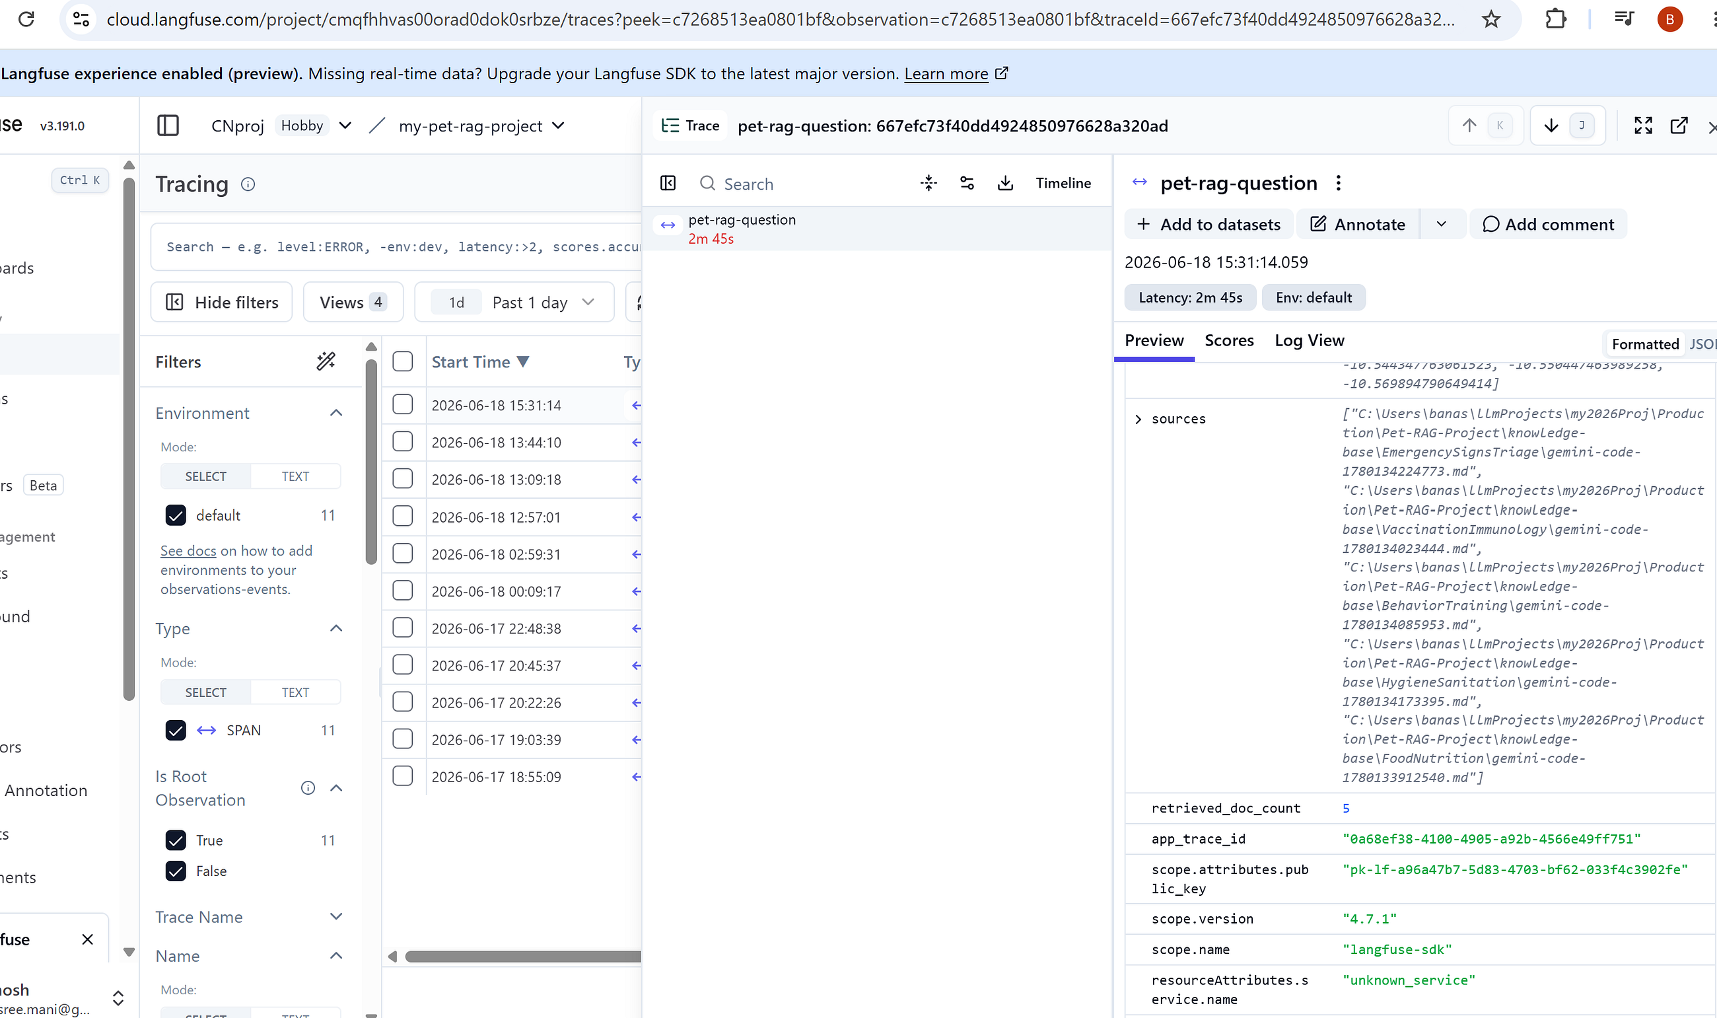Uncheck the SPAN type filter
Viewport: 1717px width, 1018px height.
176,730
